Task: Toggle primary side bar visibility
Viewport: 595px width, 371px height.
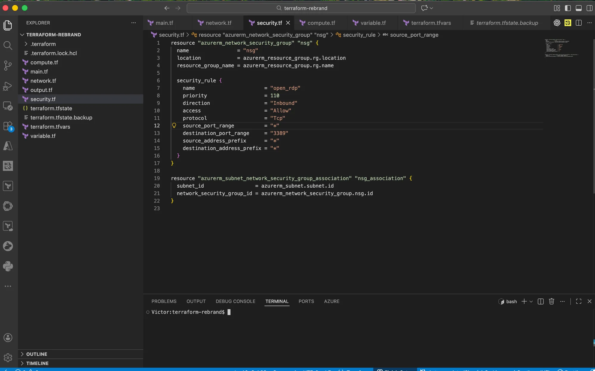Action: 568,8
